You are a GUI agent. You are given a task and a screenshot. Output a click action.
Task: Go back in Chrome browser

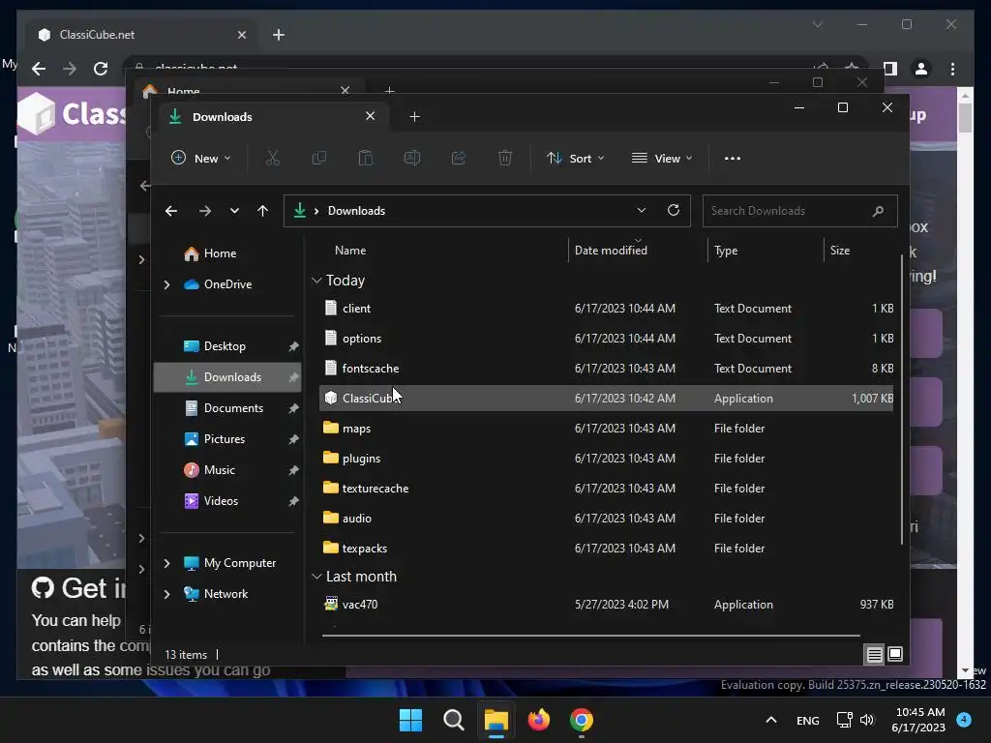tap(39, 69)
